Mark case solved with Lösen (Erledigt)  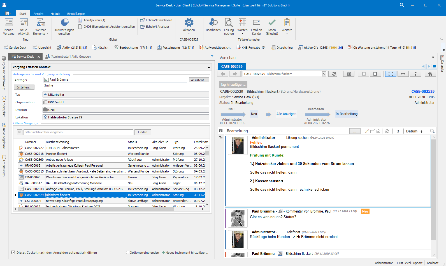click(x=272, y=27)
